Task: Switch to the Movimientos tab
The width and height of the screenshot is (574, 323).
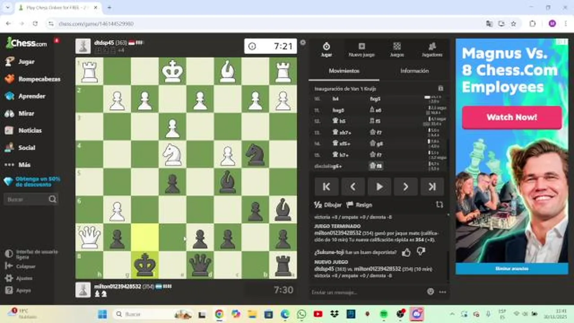Action: (x=344, y=71)
